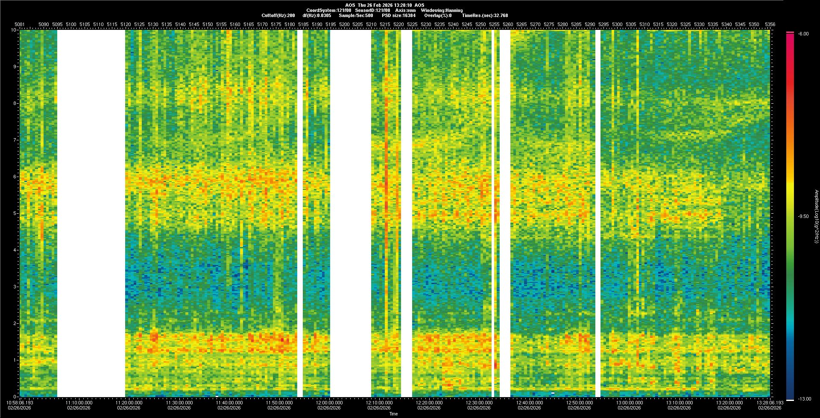Click the 13:28:06.193 end time label

pyautogui.click(x=769, y=402)
